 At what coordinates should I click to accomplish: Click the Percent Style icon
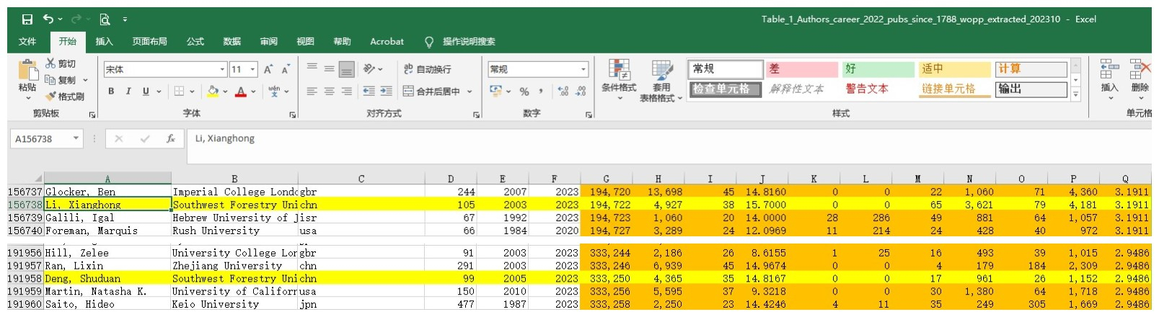point(524,91)
